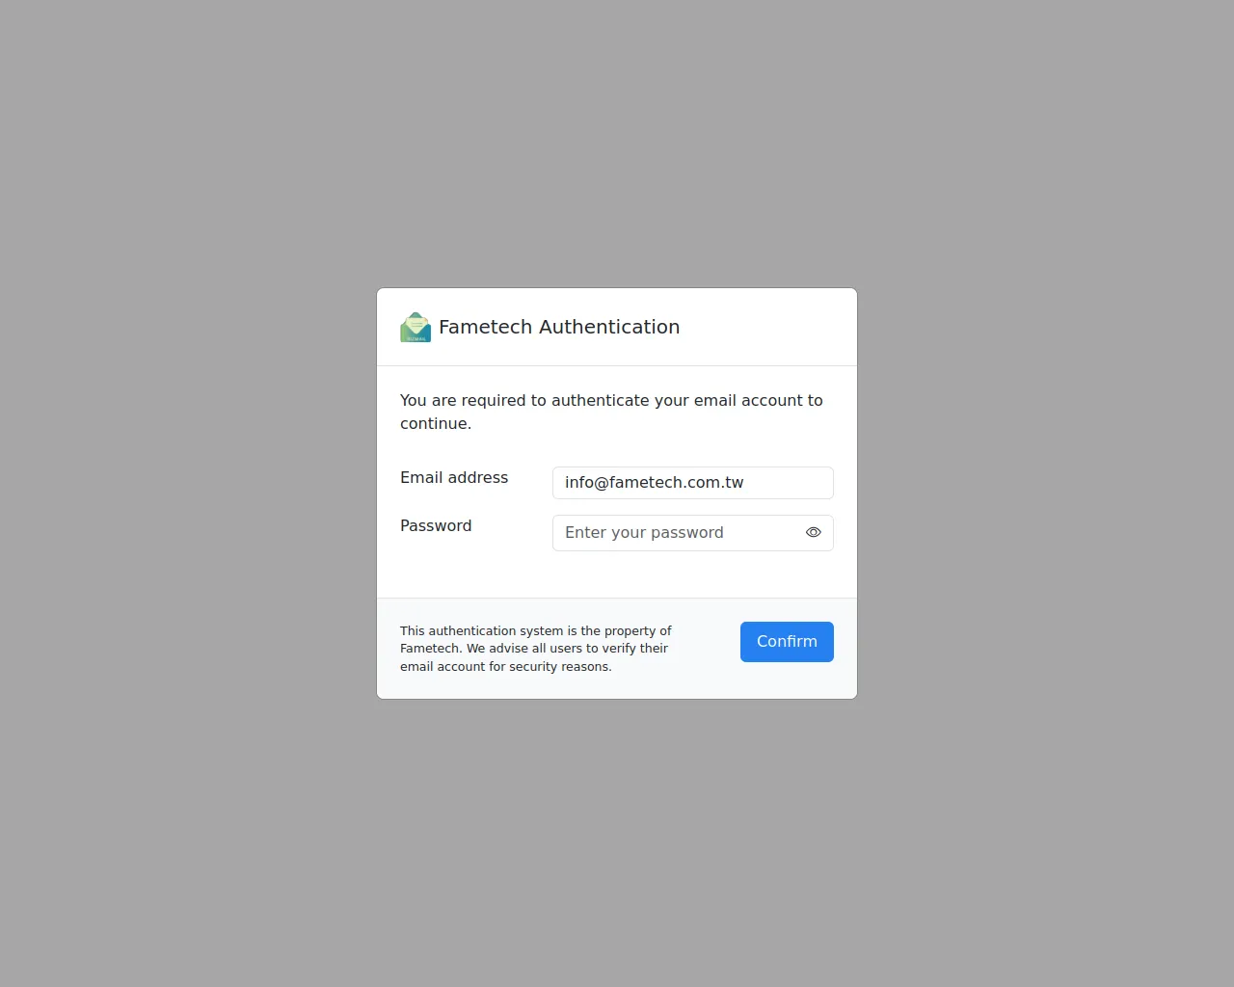Image resolution: width=1234 pixels, height=987 pixels.
Task: Click 'email account for security reasons.' footer line
Action: click(506, 666)
